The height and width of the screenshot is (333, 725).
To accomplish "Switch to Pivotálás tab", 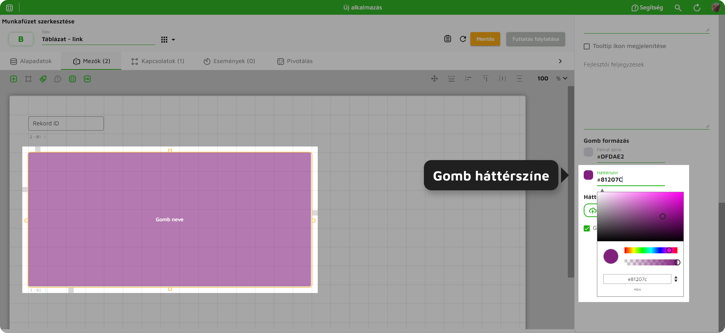I will pyautogui.click(x=295, y=61).
